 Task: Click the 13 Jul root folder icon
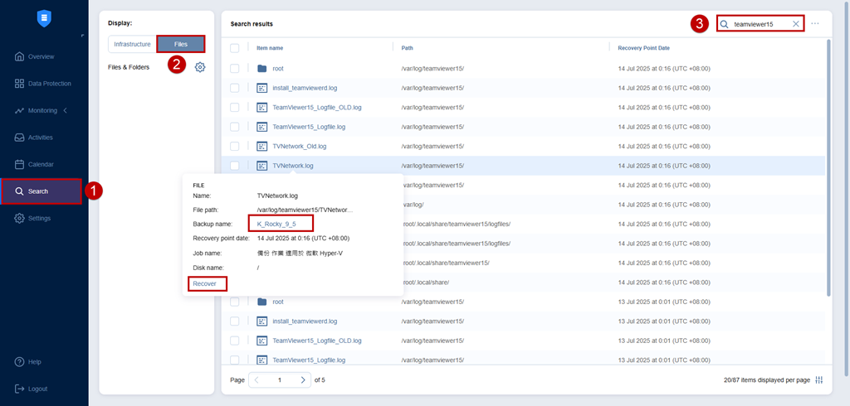(262, 302)
